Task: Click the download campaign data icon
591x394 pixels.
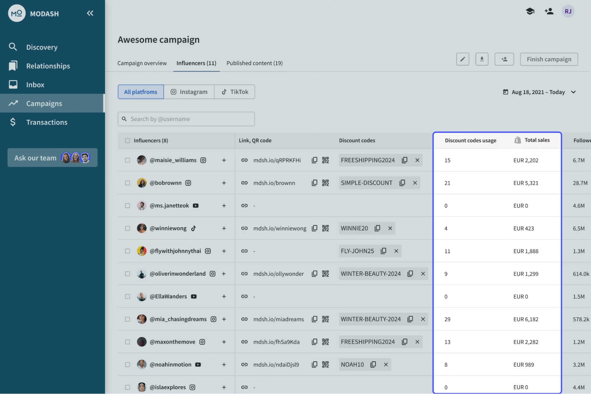Action: [x=482, y=59]
